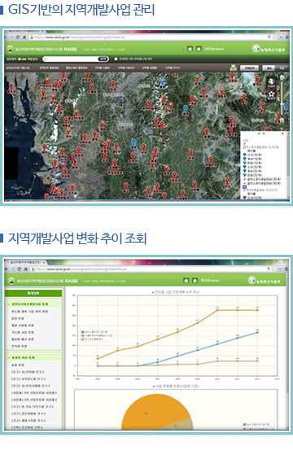This screenshot has width=293, height=455.
Task: Click the home icon in upper RAISE header
Action: (x=190, y=49)
